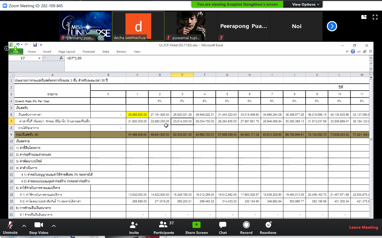Stop the video camera

point(39,225)
